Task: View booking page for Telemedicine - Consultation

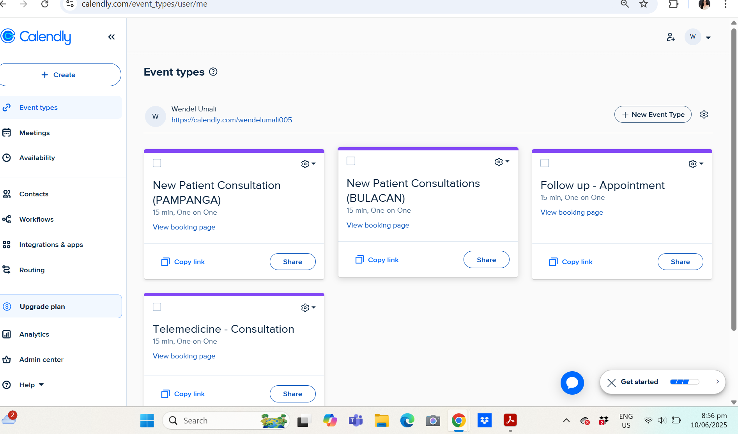Action: point(184,356)
